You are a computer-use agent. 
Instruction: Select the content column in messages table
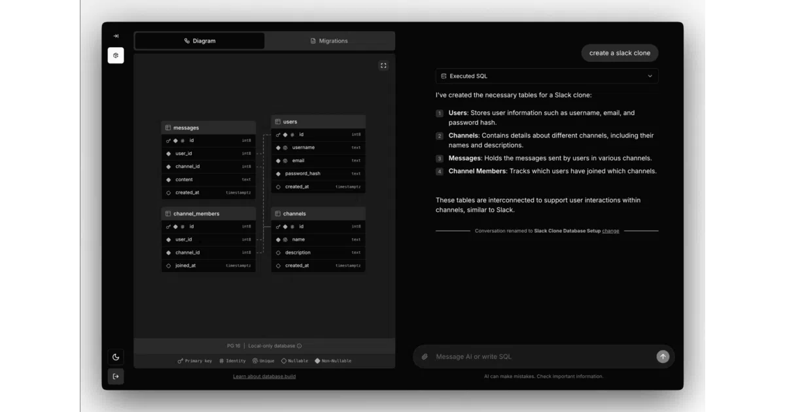coord(209,179)
